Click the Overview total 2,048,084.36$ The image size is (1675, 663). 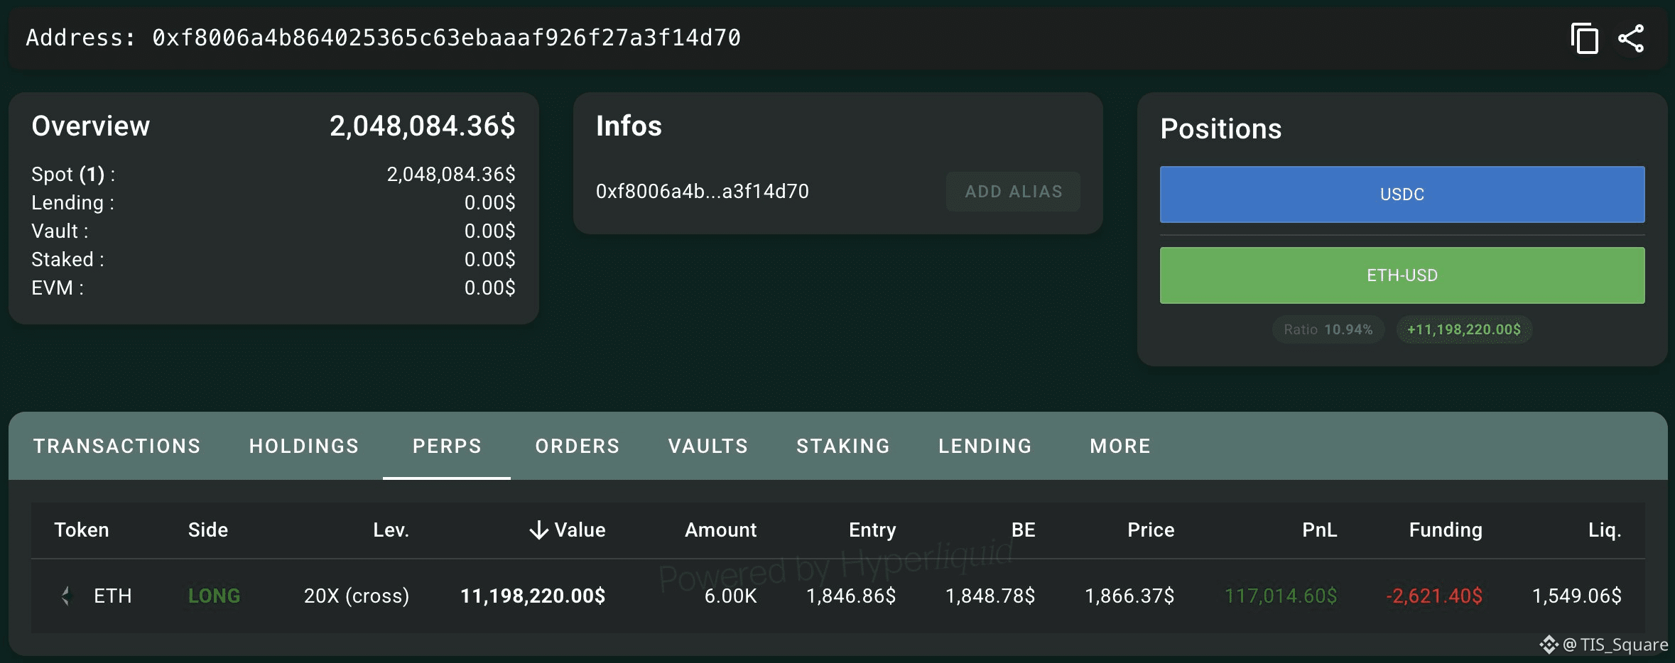[x=423, y=126]
